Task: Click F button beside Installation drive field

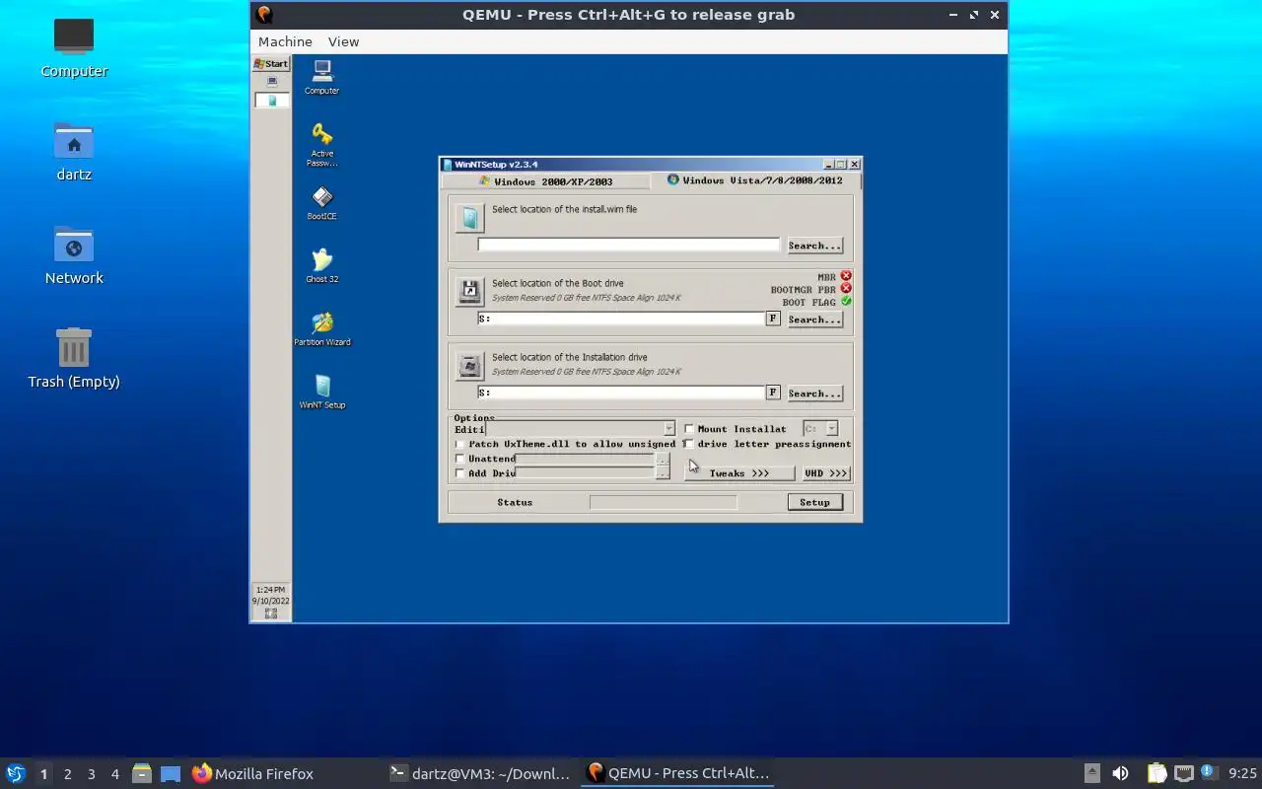Action: click(773, 393)
